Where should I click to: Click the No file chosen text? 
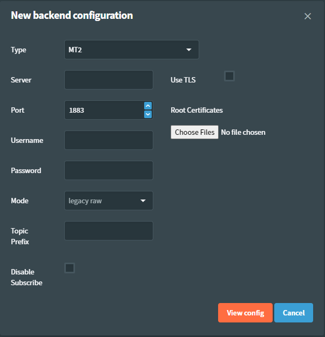[243, 132]
